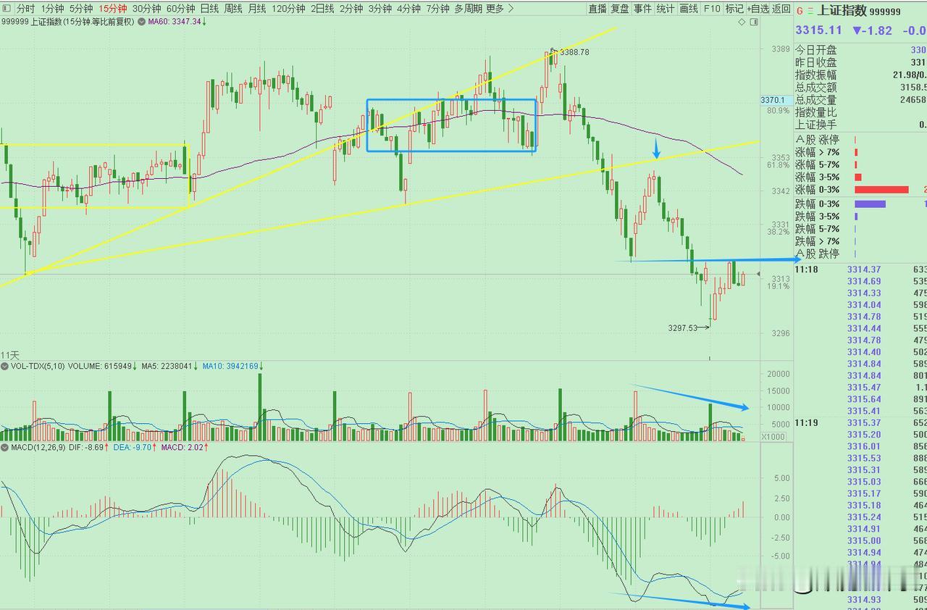Click the 指数振幅 row
The height and width of the screenshot is (610, 927).
pyautogui.click(x=860, y=75)
